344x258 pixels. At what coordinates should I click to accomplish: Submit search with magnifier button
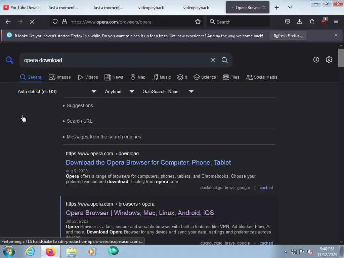point(224,60)
